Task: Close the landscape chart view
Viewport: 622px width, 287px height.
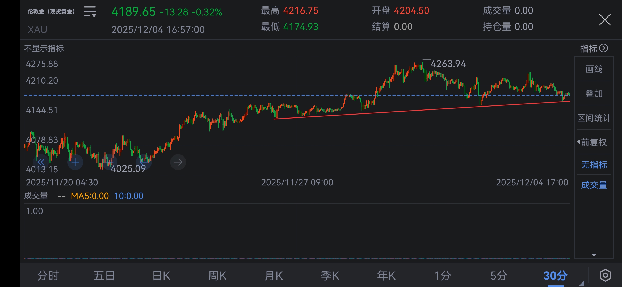Action: pos(605,20)
